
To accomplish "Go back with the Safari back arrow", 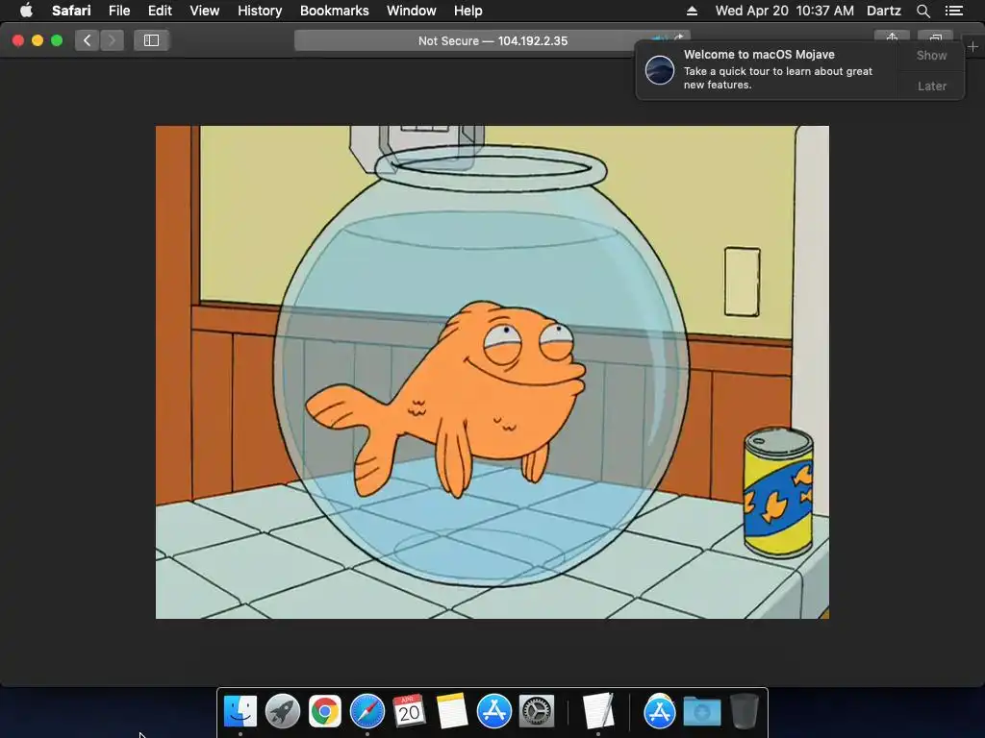I will (x=88, y=40).
